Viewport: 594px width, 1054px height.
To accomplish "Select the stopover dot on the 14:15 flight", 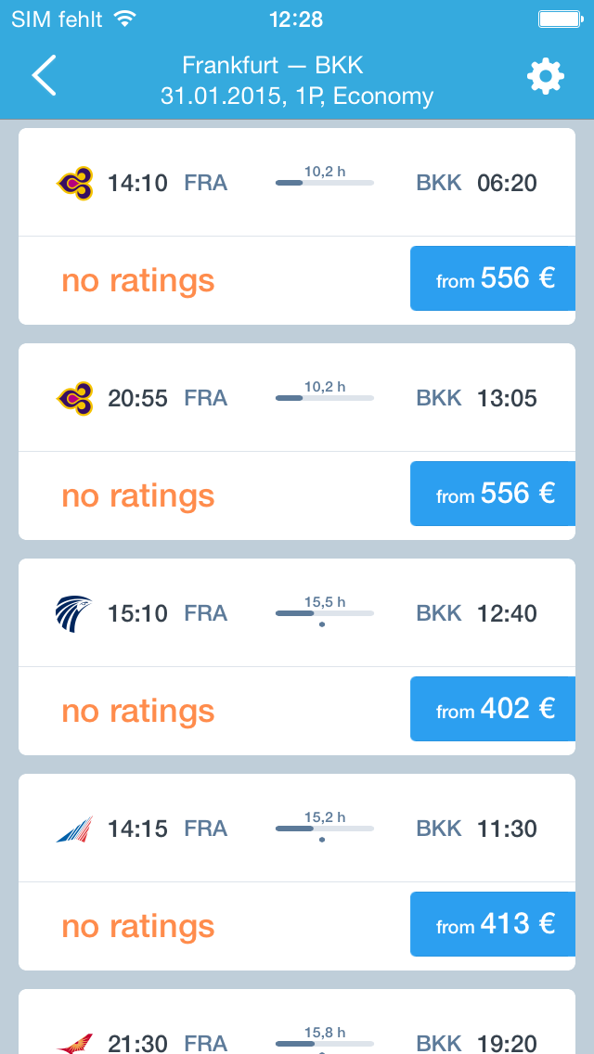I will (324, 840).
